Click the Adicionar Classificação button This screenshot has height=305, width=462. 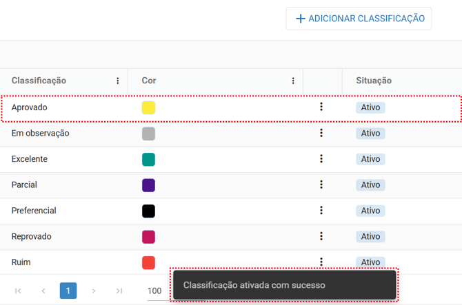pos(359,19)
